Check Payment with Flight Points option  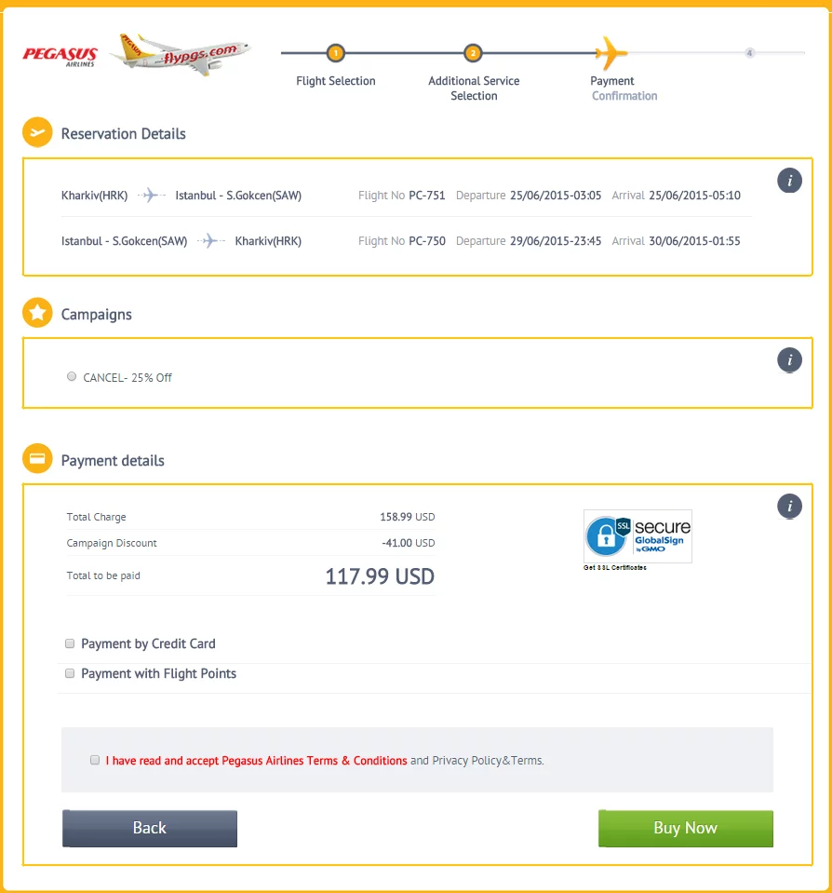coord(70,673)
